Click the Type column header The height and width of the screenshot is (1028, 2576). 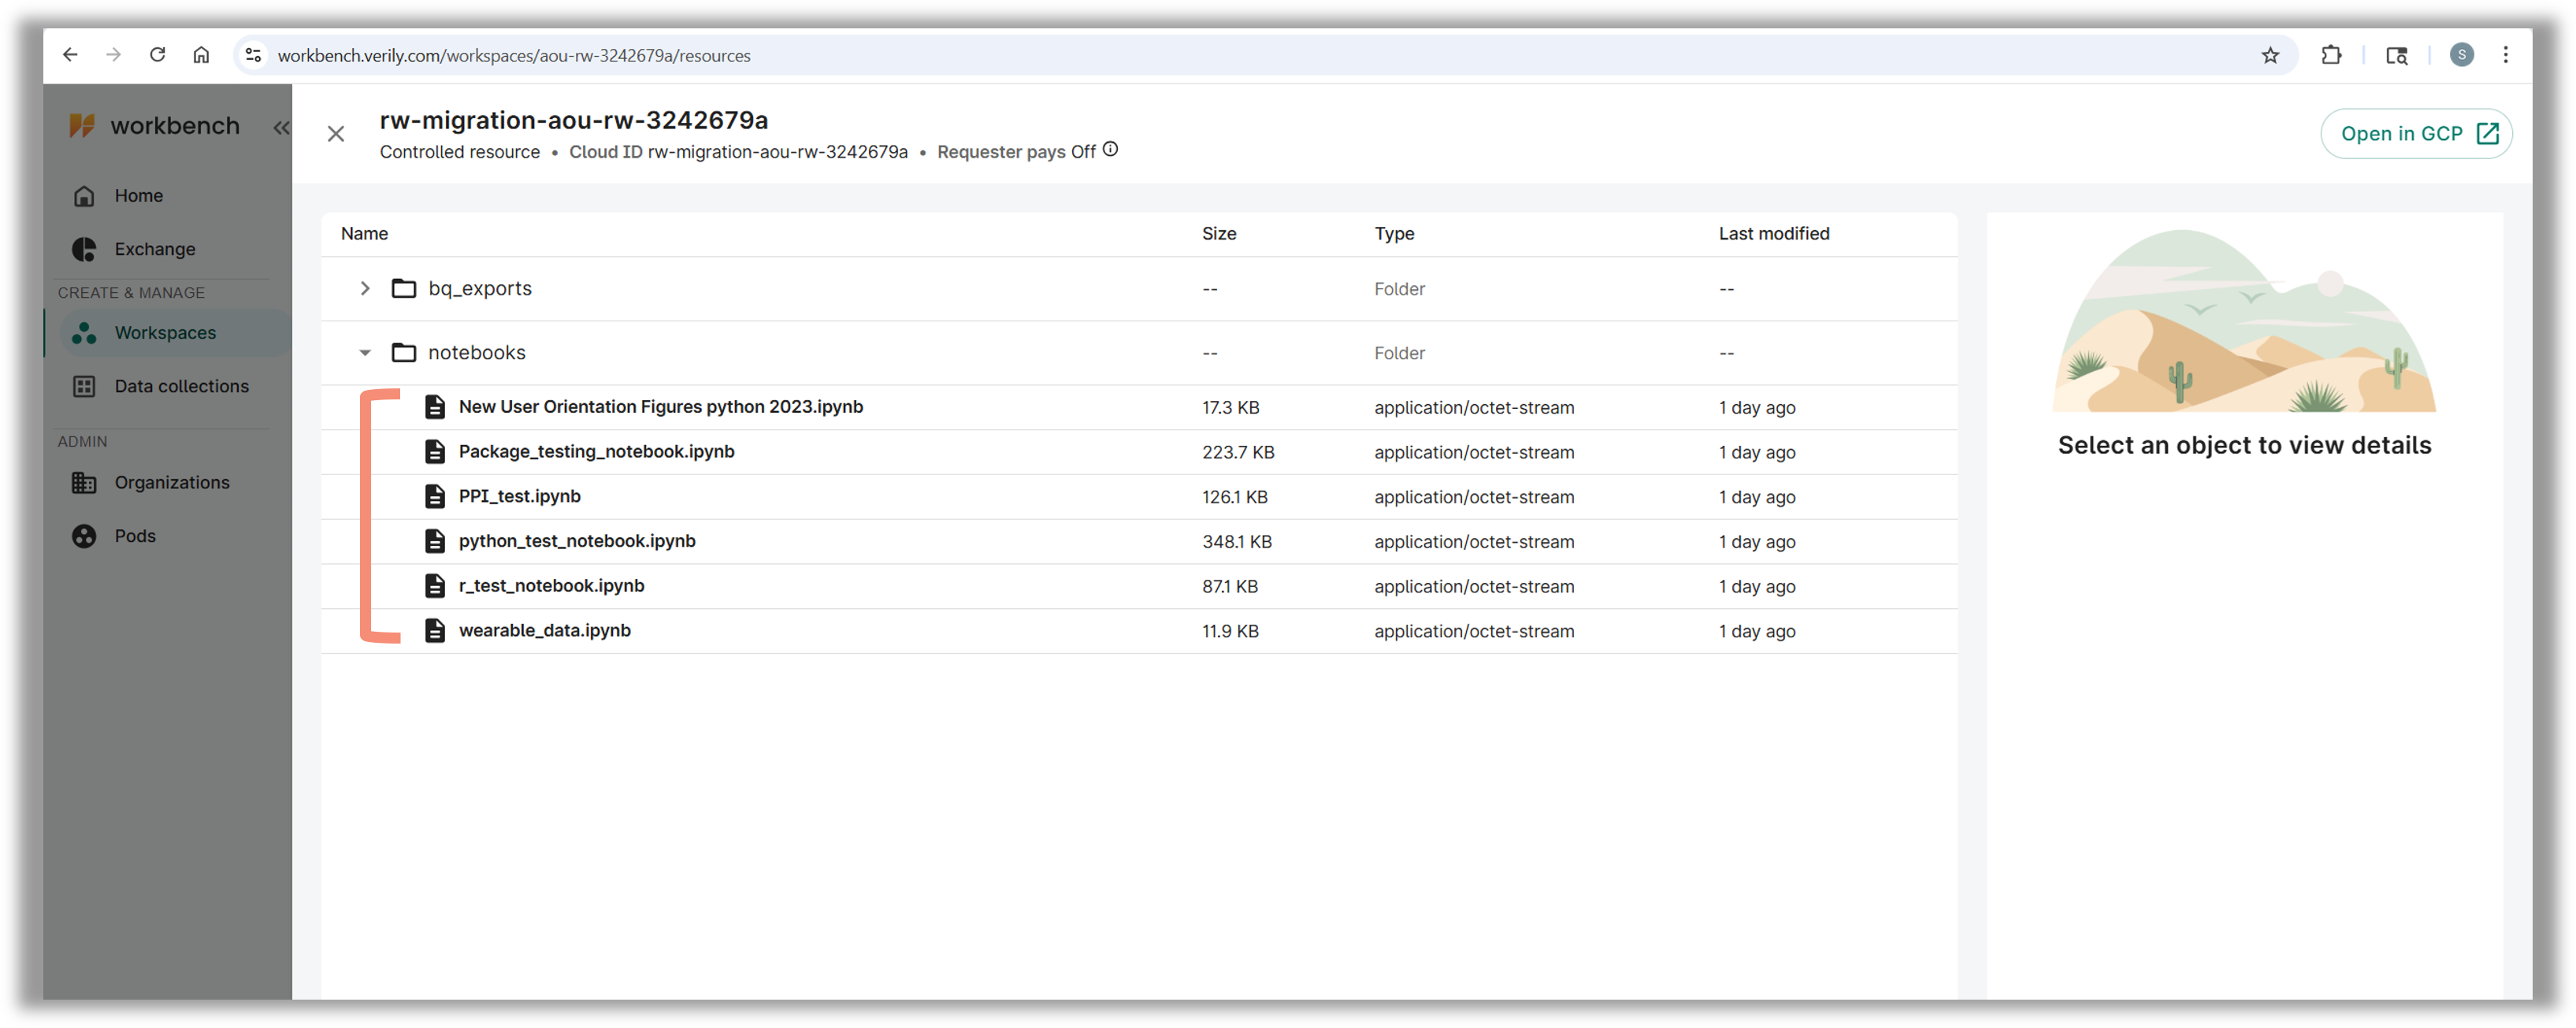(x=1394, y=234)
